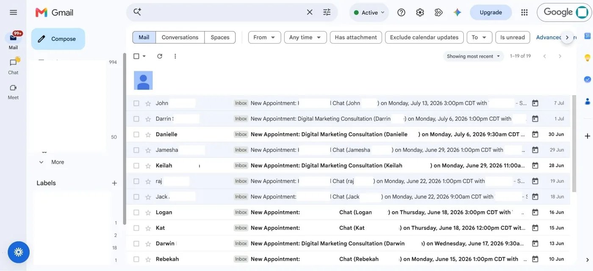Open the From filter dropdown
This screenshot has height=271, width=593.
264,37
